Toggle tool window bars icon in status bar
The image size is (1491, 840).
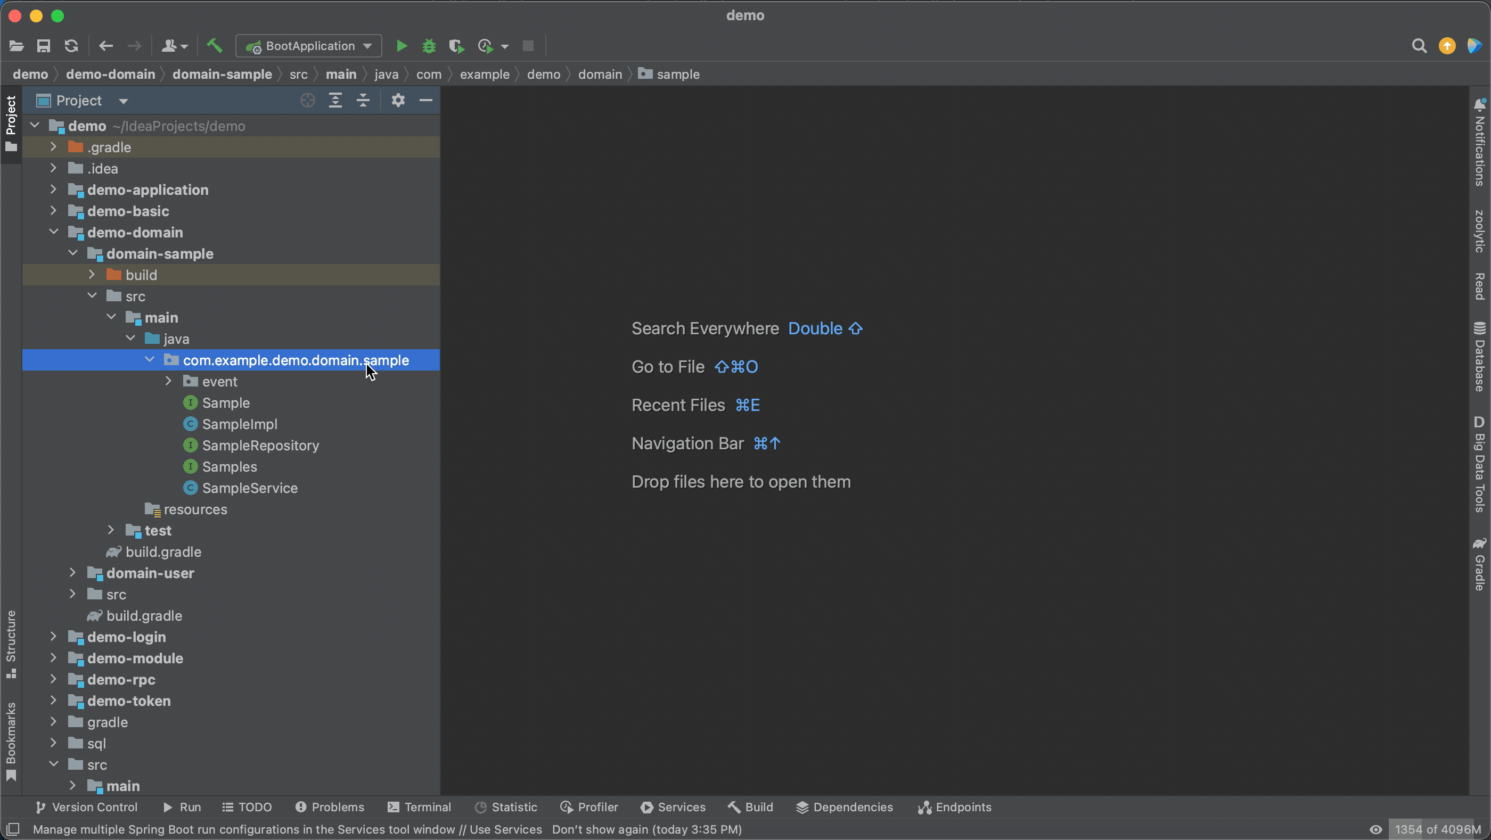pos(13,829)
